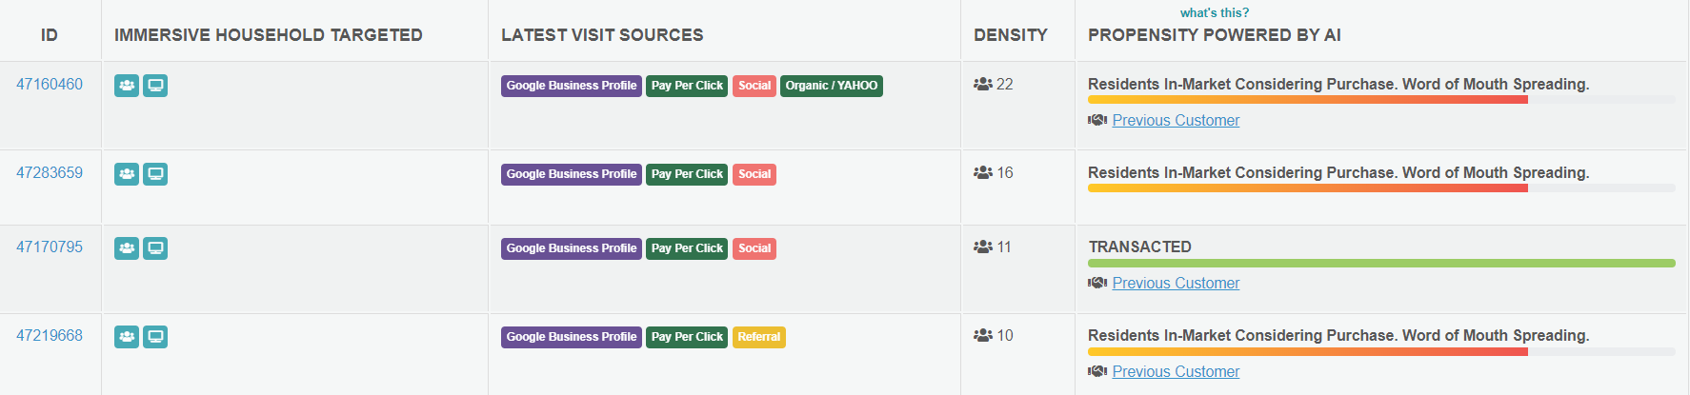Click Previous Customer link in the TRANSACTED row
Viewport: 1690px width, 395px height.
coord(1176,284)
